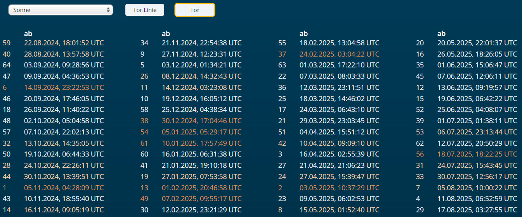522x217 pixels.
Task: Select the 10.04.2025, 09:09:10 UTC entry
Action: click(x=339, y=143)
